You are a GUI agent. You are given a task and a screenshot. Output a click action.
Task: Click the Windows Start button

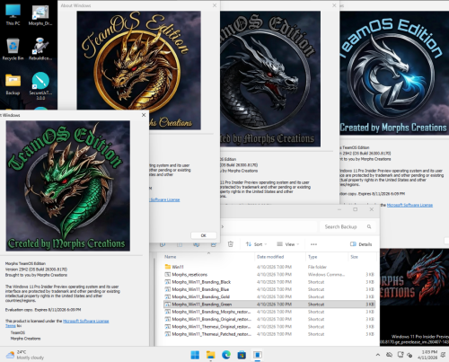[195, 355]
